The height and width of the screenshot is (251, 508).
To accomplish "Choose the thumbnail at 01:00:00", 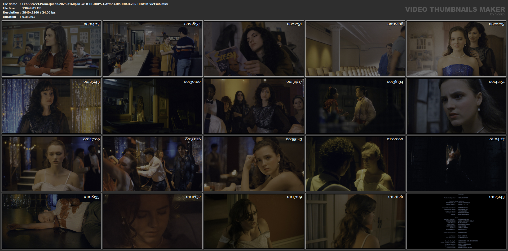I will coord(355,164).
